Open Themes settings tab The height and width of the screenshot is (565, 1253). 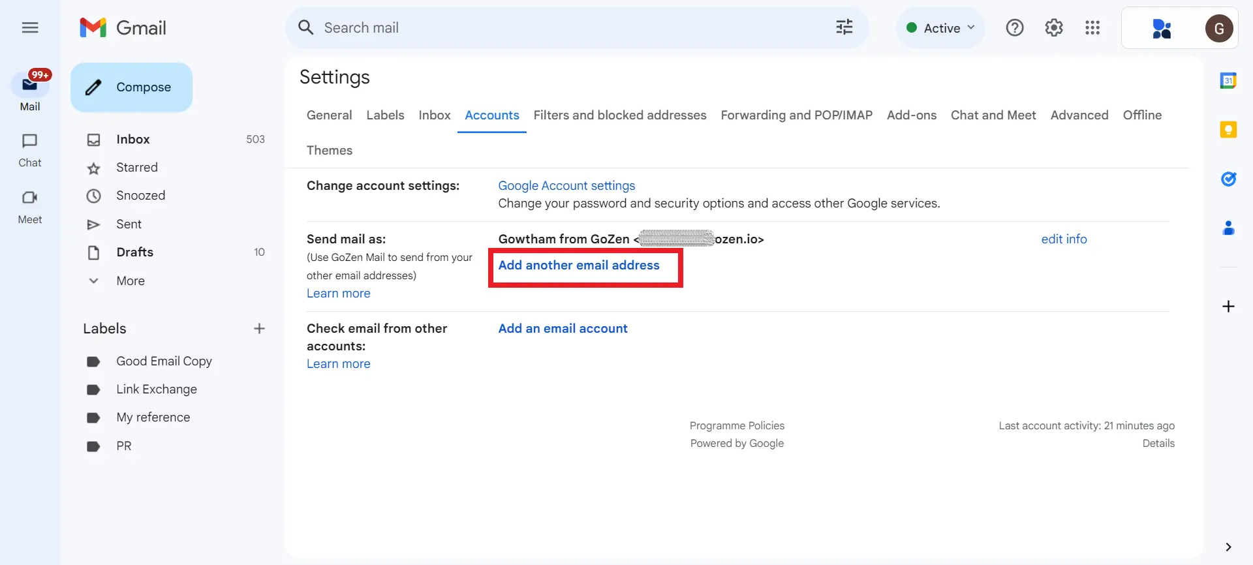tap(330, 150)
